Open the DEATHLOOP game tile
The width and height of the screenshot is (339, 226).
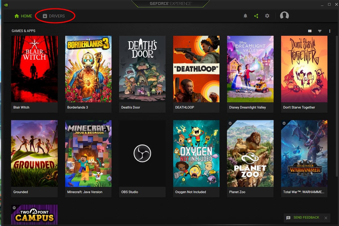[x=196, y=74]
